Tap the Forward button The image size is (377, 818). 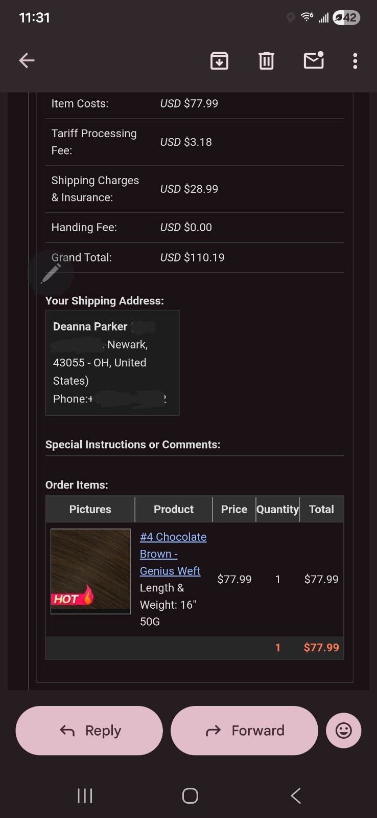(244, 731)
